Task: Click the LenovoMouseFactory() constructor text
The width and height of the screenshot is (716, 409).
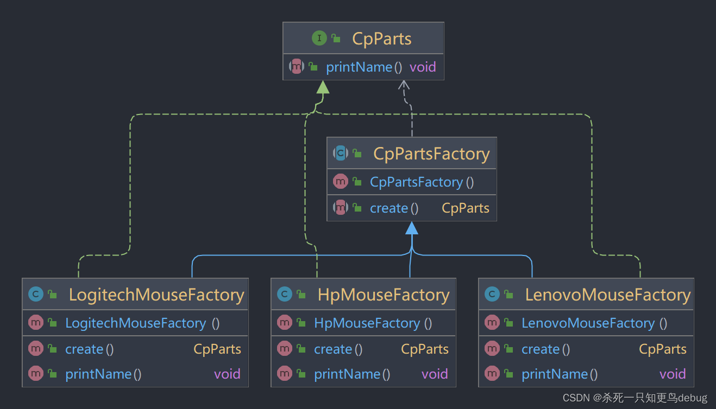Action: click(x=595, y=323)
